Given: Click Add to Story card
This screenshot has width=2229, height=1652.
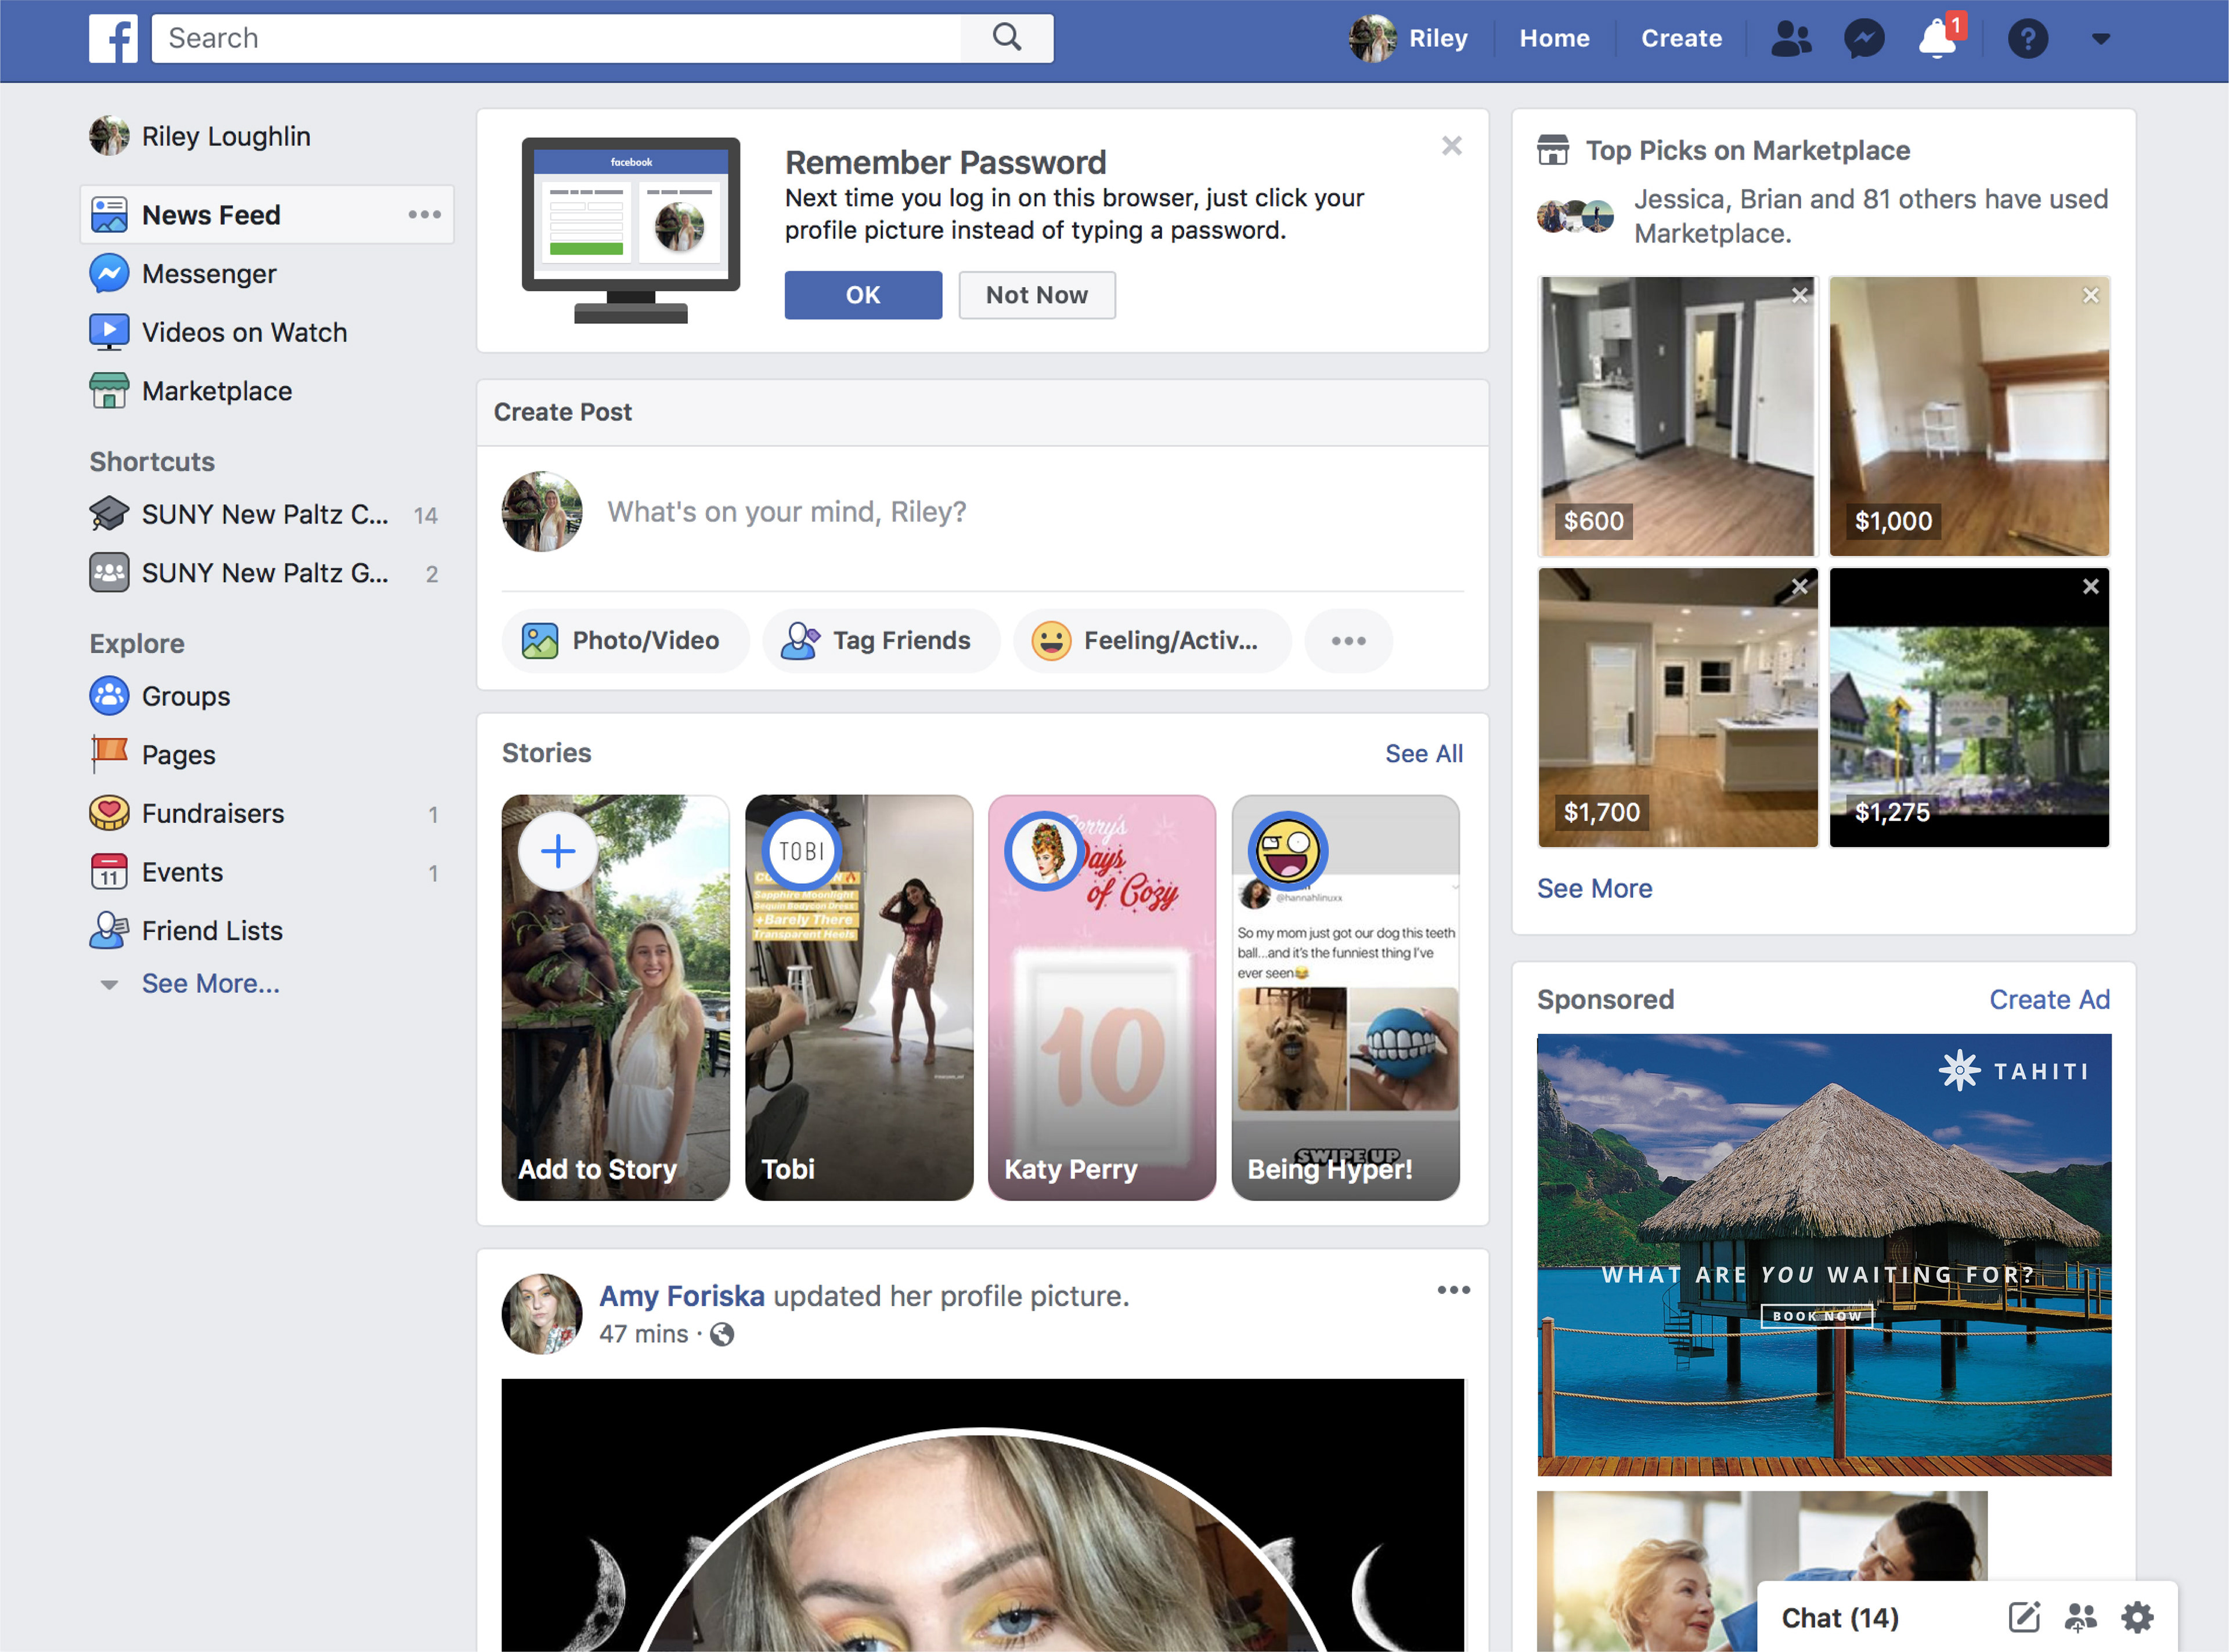Looking at the screenshot, I should point(615,997).
